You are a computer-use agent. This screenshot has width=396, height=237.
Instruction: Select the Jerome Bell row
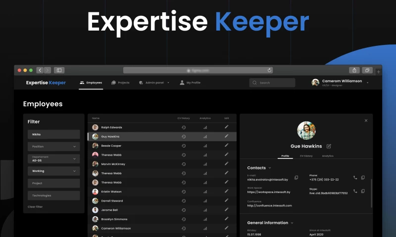[162, 210]
